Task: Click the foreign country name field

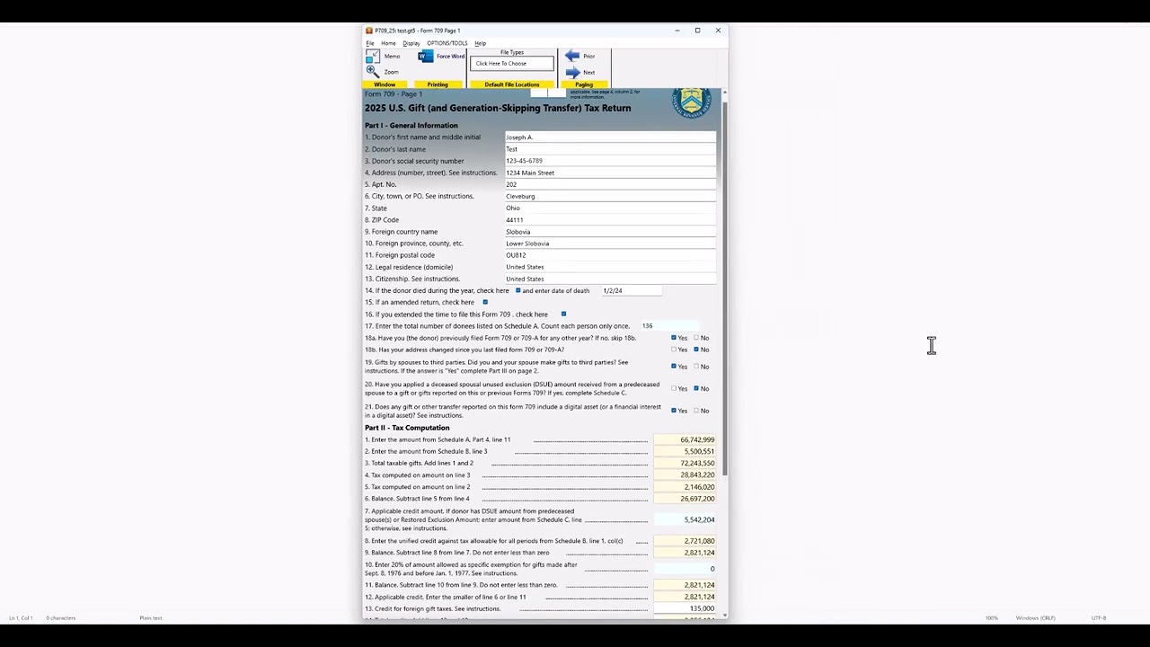Action: coord(610,232)
